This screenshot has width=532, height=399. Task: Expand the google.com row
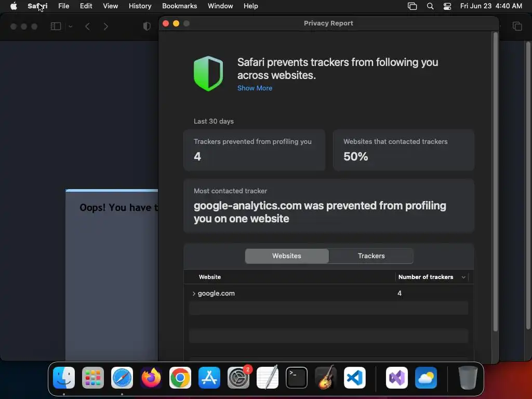coord(194,294)
